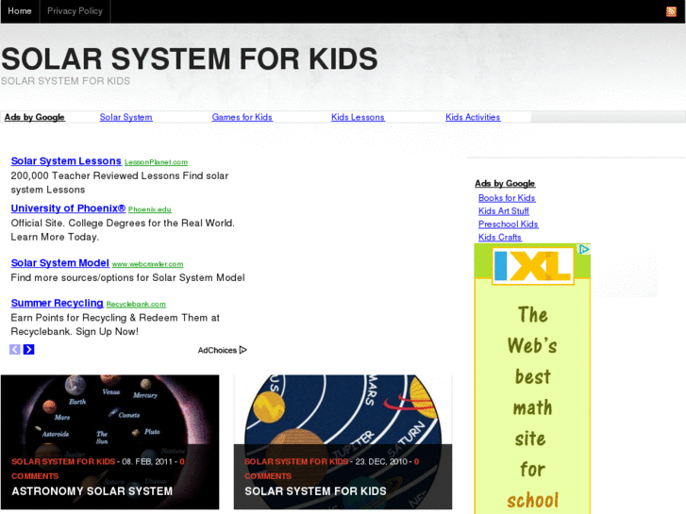This screenshot has height=514, width=686.
Task: Open the RSS feed icon
Action: (671, 11)
